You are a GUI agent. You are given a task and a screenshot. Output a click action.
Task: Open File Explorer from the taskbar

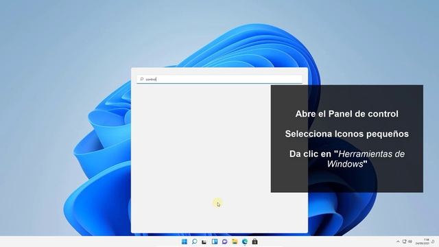[x=235, y=242]
